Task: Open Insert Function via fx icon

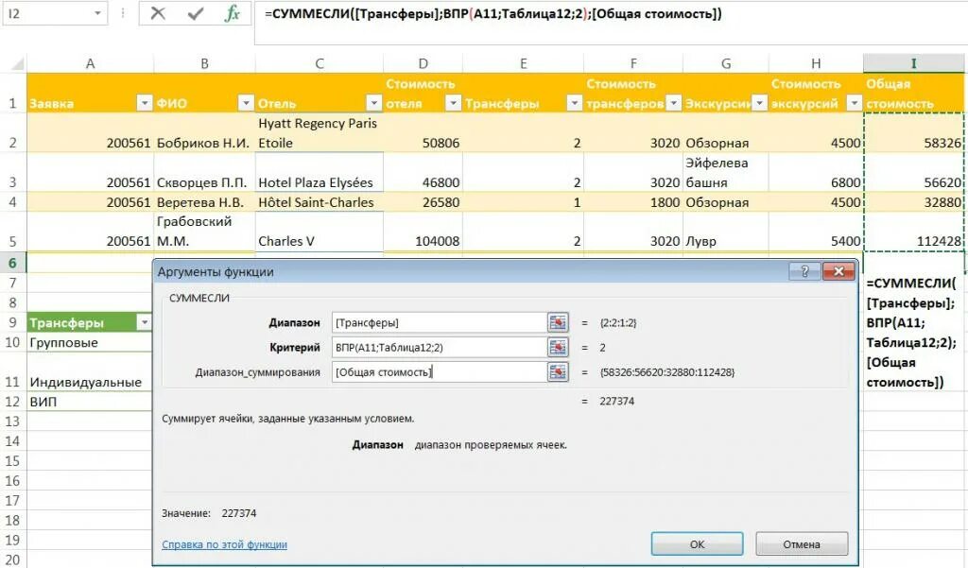Action: pyautogui.click(x=233, y=13)
